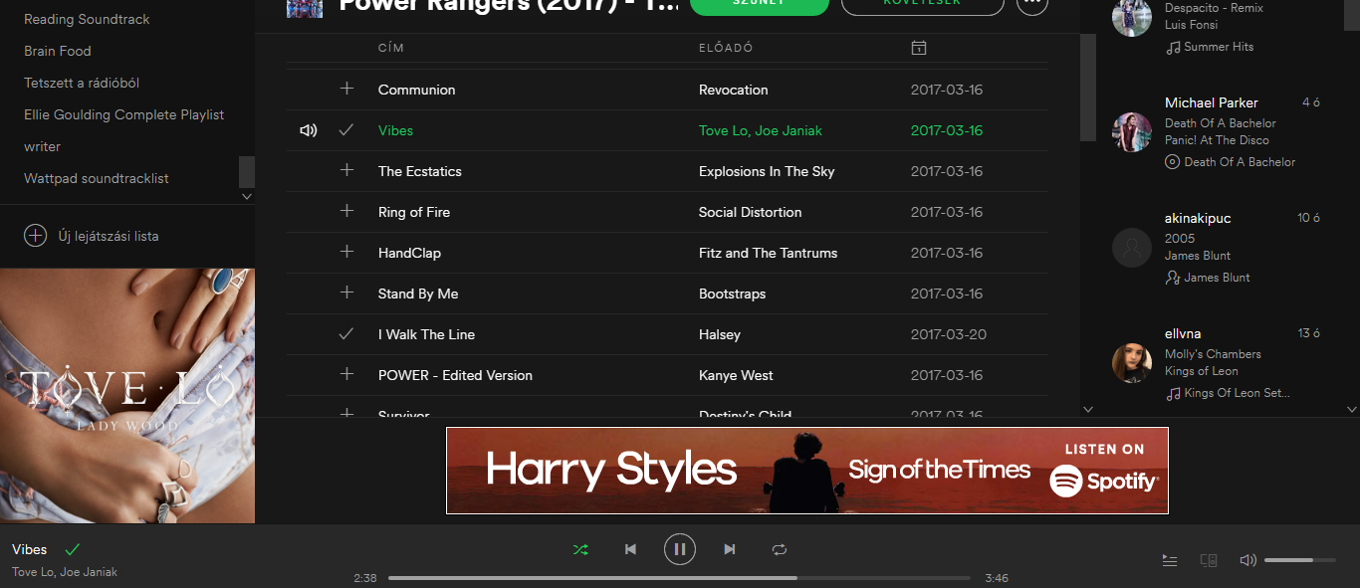Toggle shuffle playback
Screen dimensions: 1360x588
[580, 549]
